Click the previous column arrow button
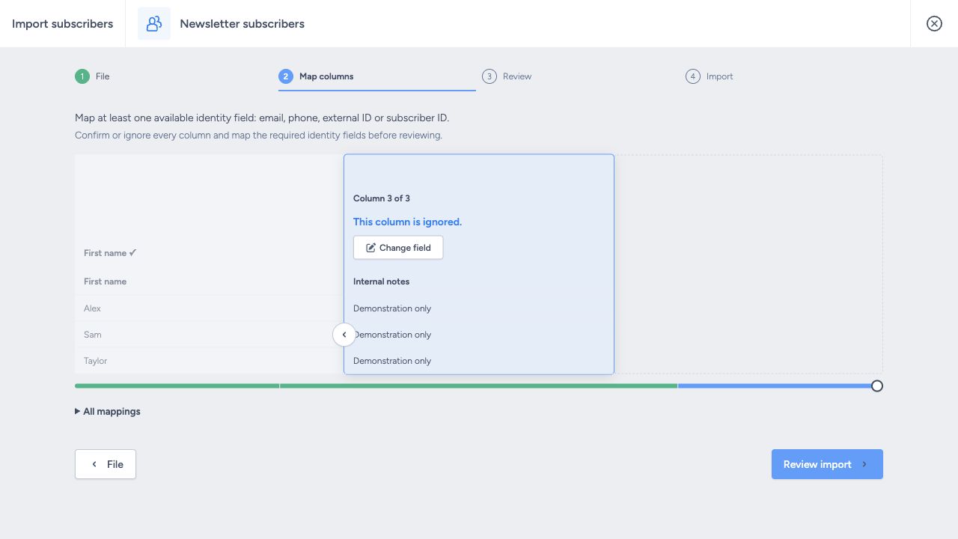 (x=344, y=335)
